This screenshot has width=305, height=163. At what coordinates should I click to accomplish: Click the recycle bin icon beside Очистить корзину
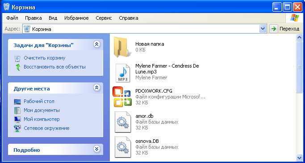pos(17,58)
